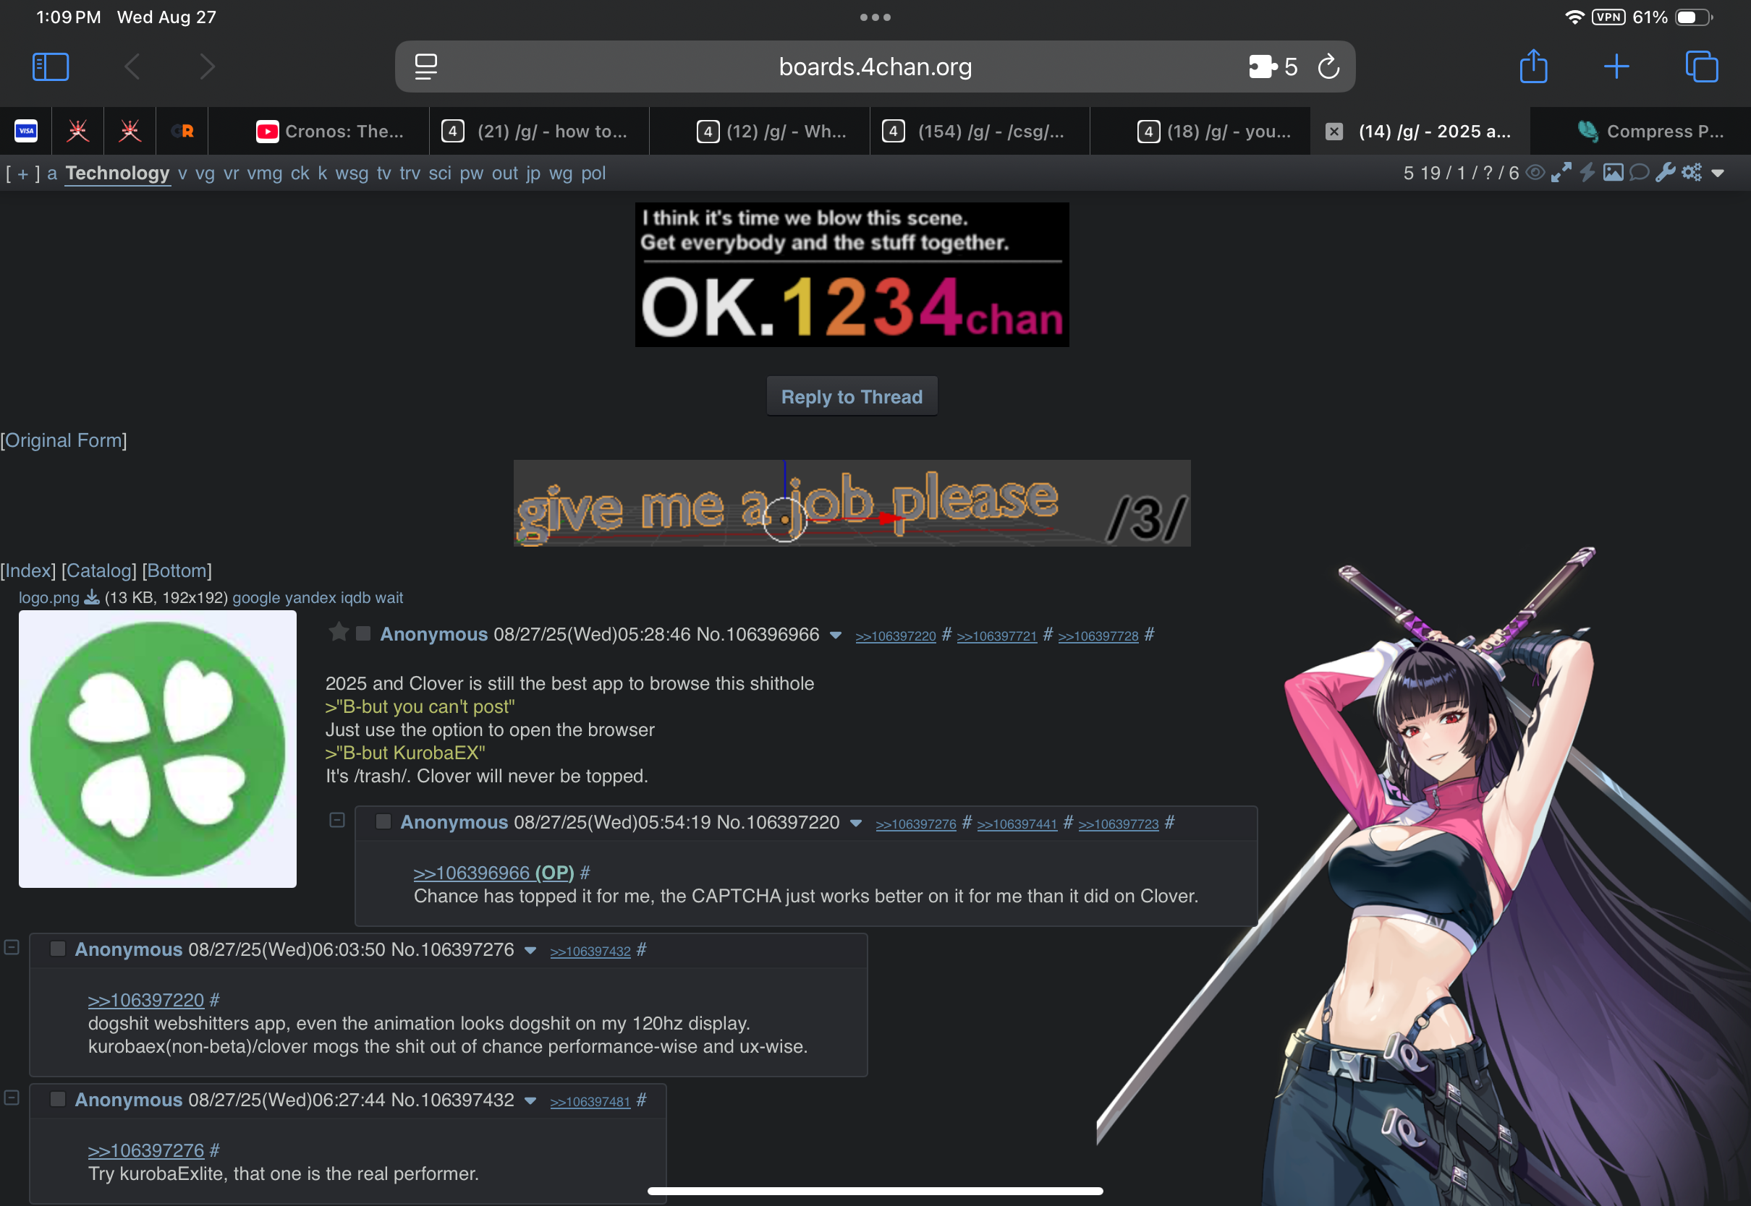Open post menu arrow for No.106397276
The height and width of the screenshot is (1206, 1751).
click(x=531, y=951)
